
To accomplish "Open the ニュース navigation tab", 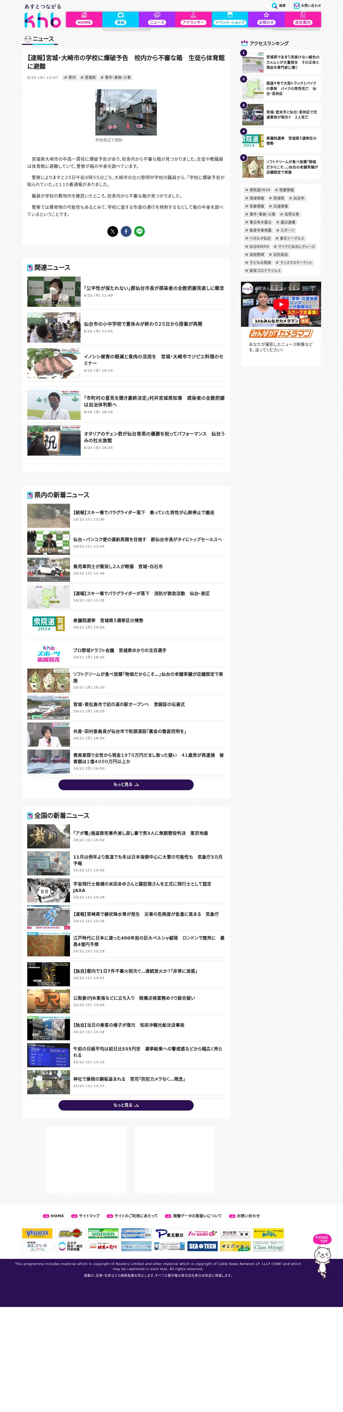I will [x=157, y=19].
